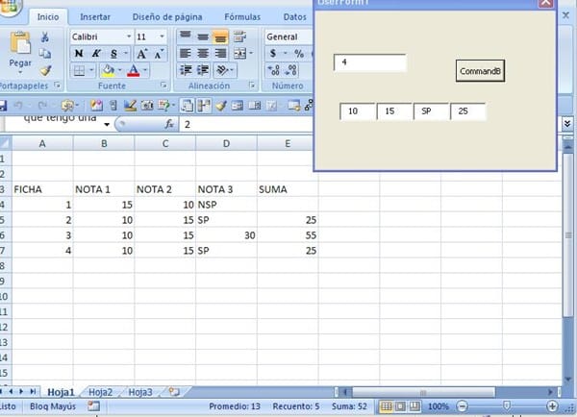The image size is (577, 417).
Task: Click the camera icon in quick toolbar
Action: [147, 106]
